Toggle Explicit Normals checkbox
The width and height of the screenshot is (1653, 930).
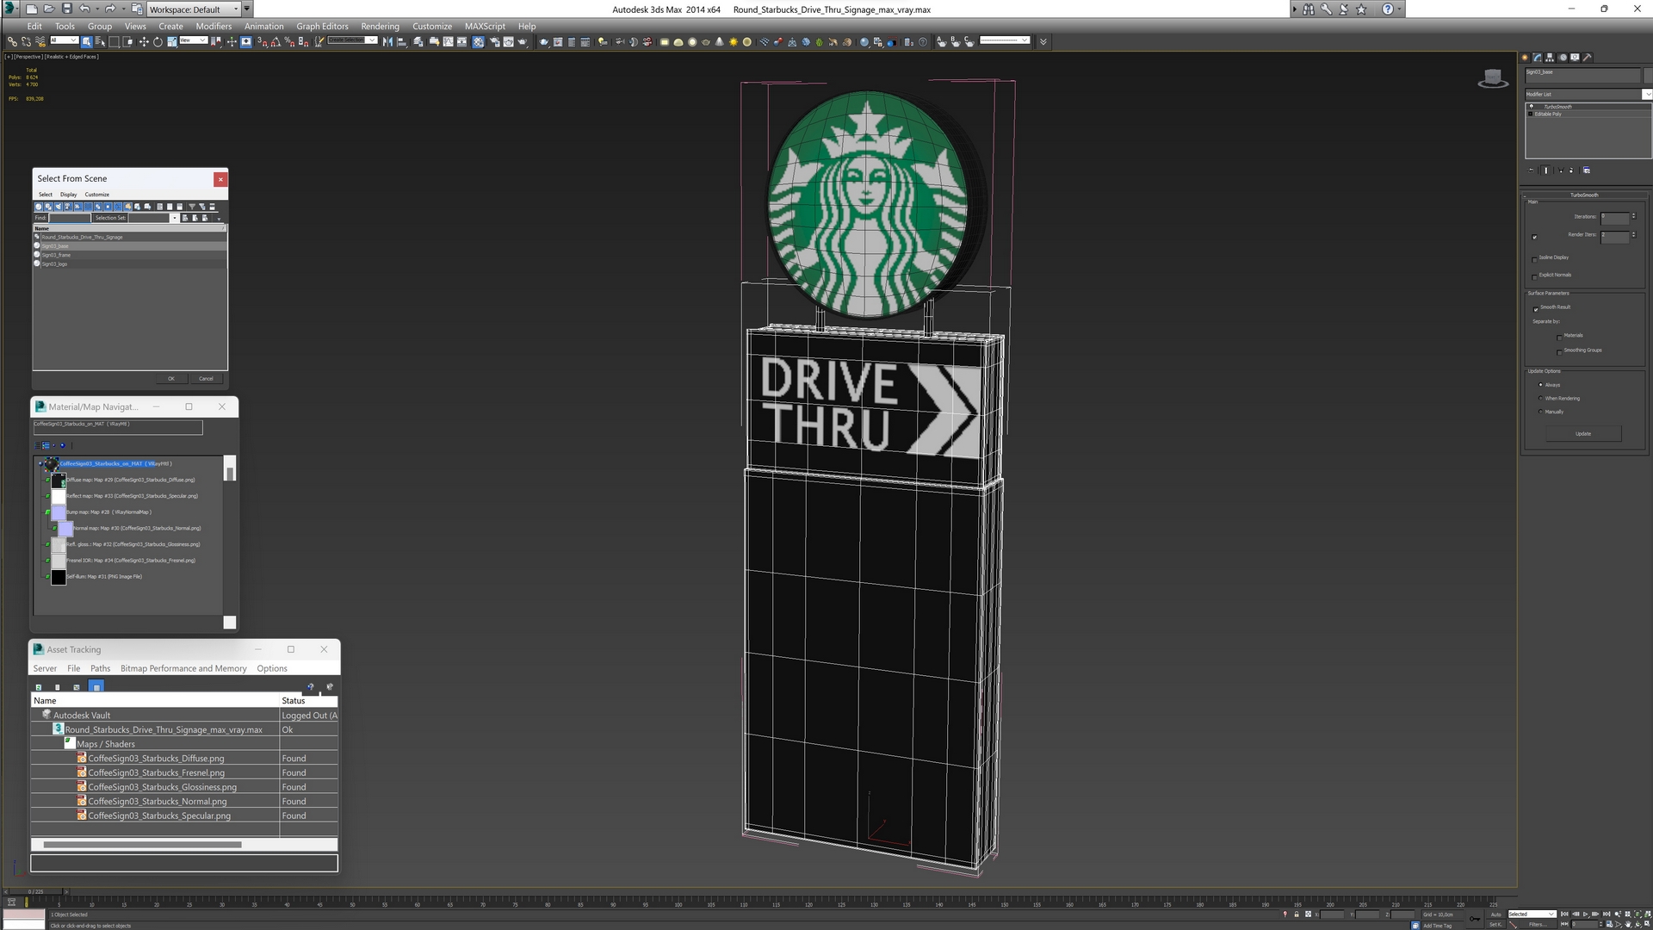(x=1534, y=277)
